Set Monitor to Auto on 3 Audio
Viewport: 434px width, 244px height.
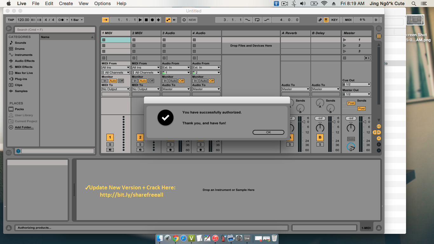pos(173,81)
